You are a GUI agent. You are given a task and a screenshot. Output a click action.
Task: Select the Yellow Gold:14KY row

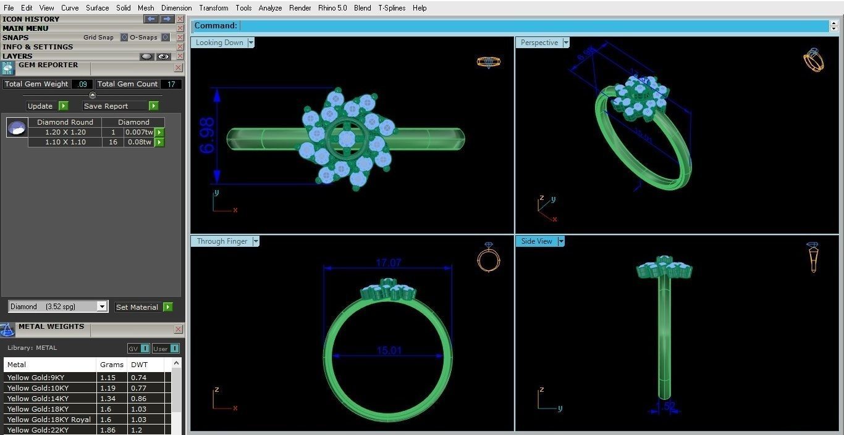point(88,399)
